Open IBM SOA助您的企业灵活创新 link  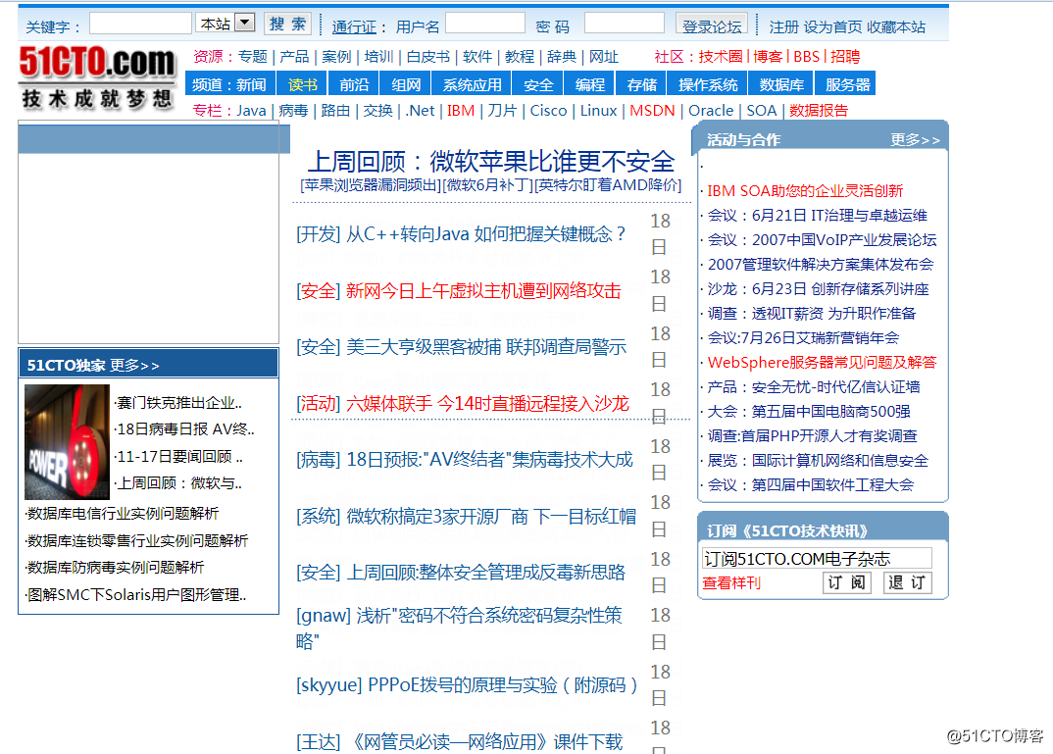tap(805, 190)
